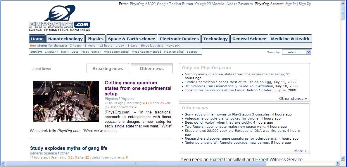This screenshot has width=347, height=167.
Task: Filter stories to past 12 hours
Action: [106, 46]
